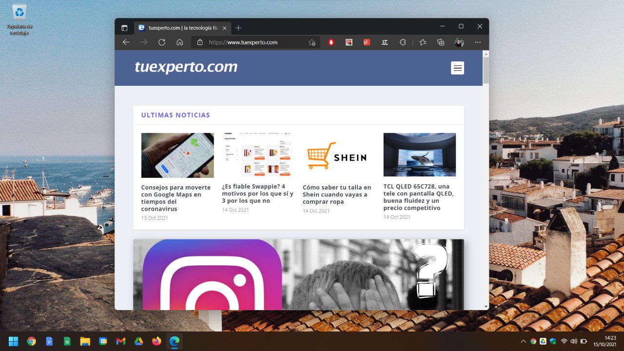Open Firefox from the taskbar

(156, 341)
